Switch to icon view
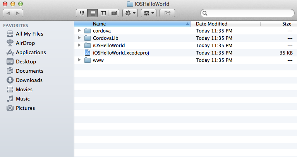 [x=82, y=13]
